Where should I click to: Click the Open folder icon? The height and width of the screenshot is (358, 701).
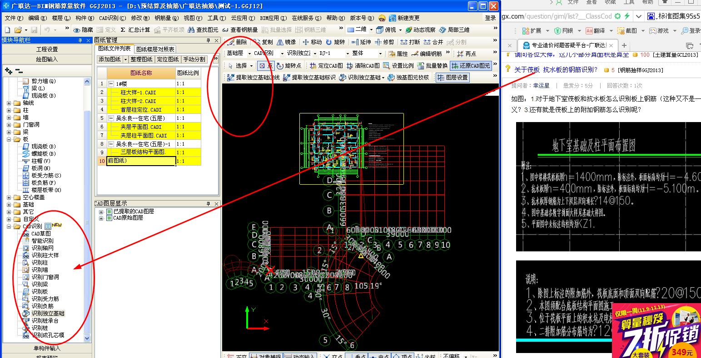18,30
